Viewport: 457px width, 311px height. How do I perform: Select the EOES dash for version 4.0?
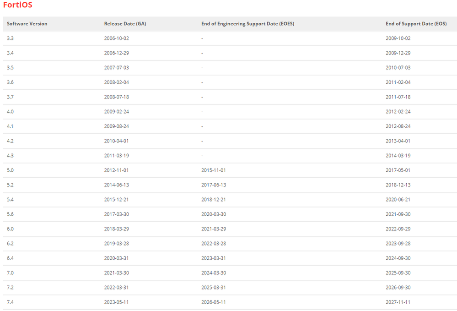pos(202,112)
